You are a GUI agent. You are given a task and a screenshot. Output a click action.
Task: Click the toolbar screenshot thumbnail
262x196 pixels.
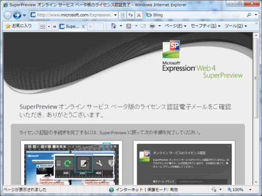click(72, 163)
